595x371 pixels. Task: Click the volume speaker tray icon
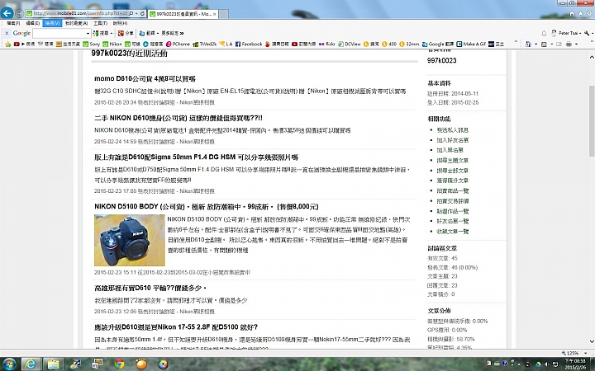click(x=547, y=364)
